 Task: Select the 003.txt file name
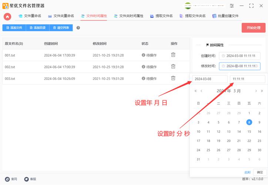[10, 79]
